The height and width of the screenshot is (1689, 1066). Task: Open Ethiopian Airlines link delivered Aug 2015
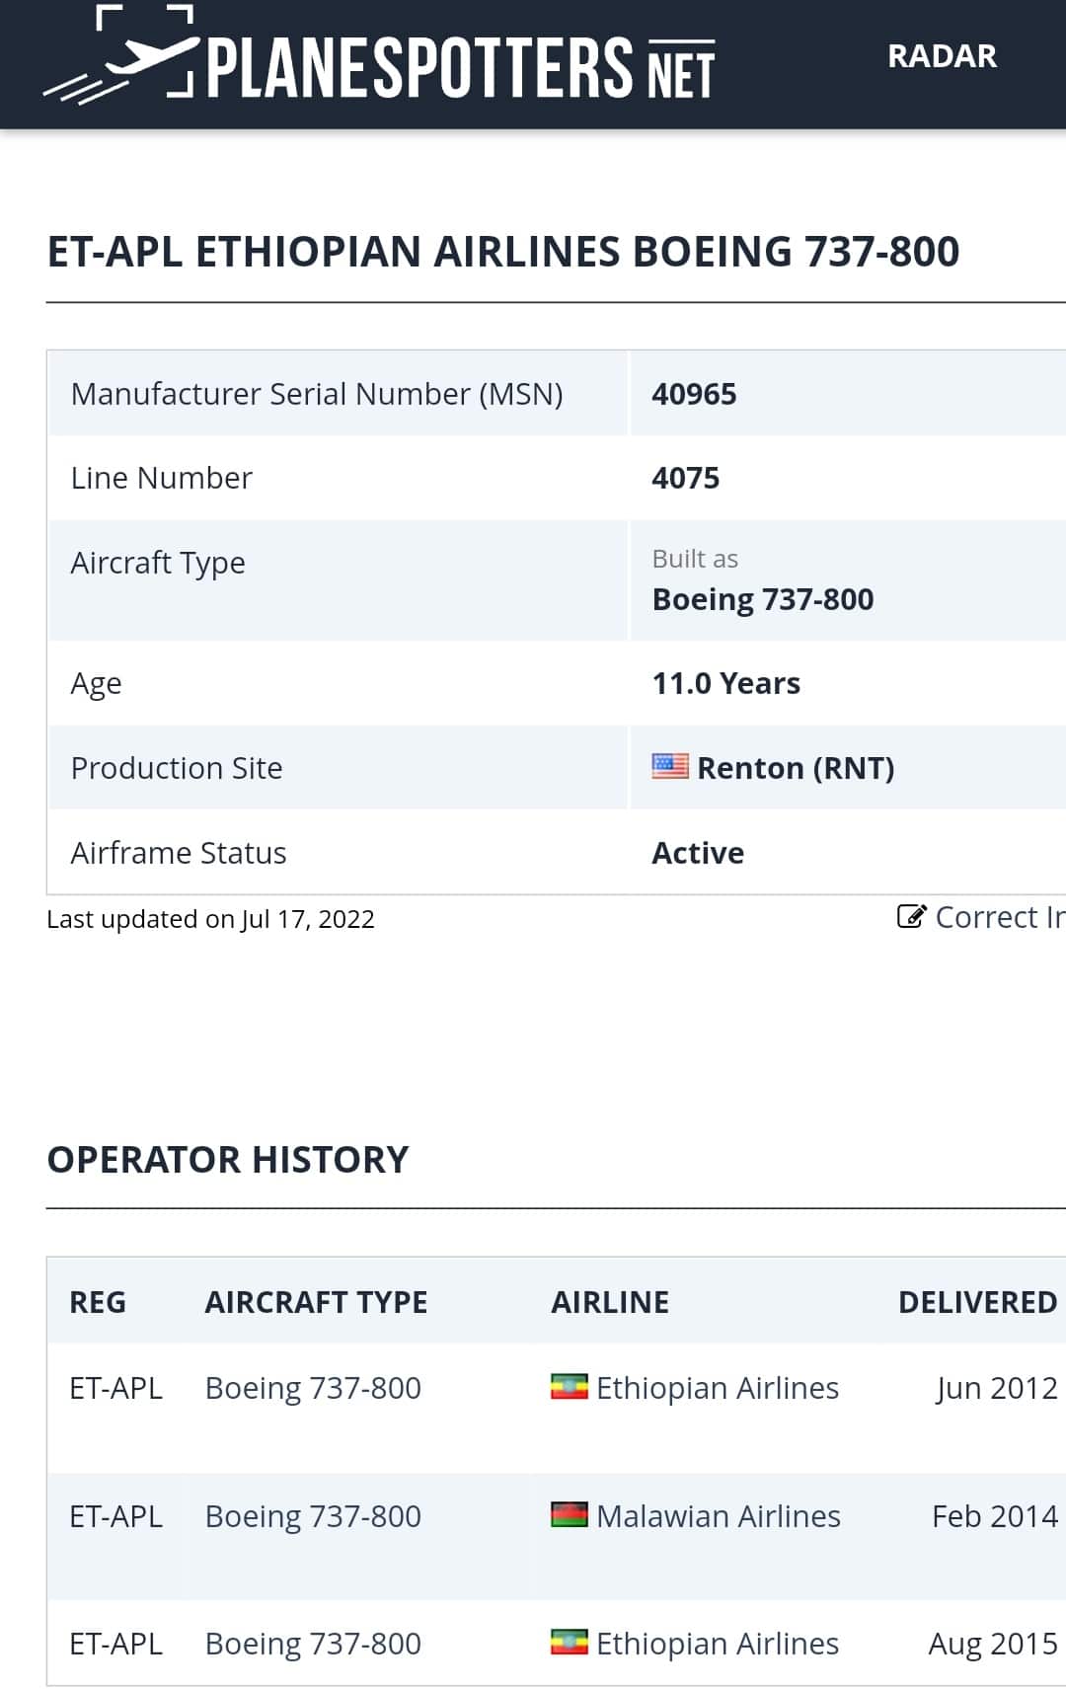(718, 1644)
